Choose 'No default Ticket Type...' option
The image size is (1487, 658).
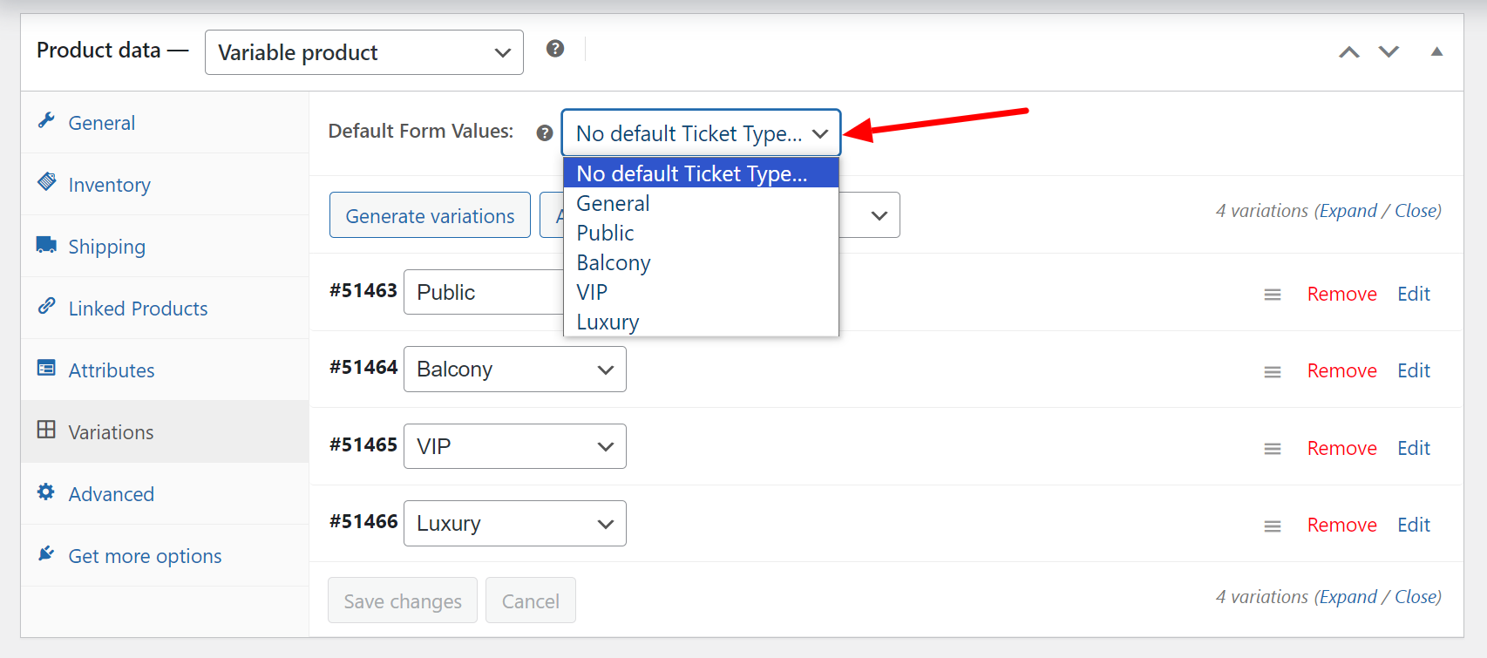point(701,173)
